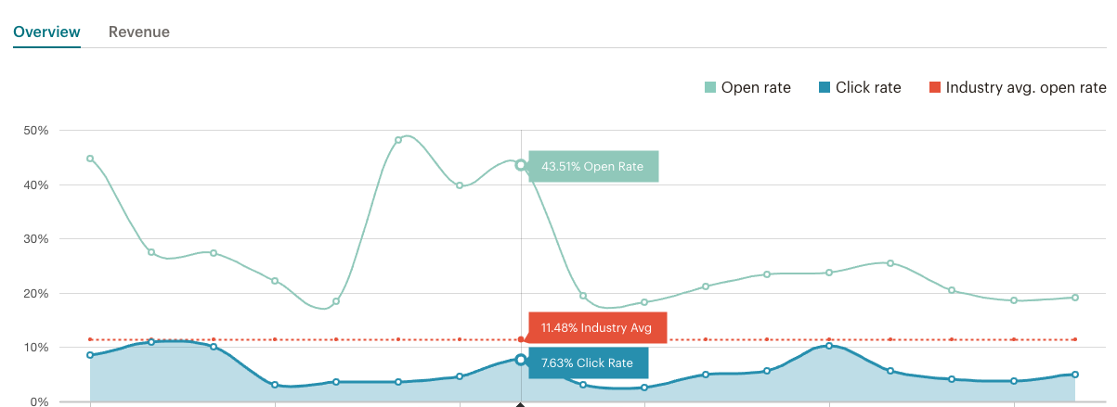Toggle the "Open rate" legend label
This screenshot has height=407, width=1117.
[x=756, y=88]
